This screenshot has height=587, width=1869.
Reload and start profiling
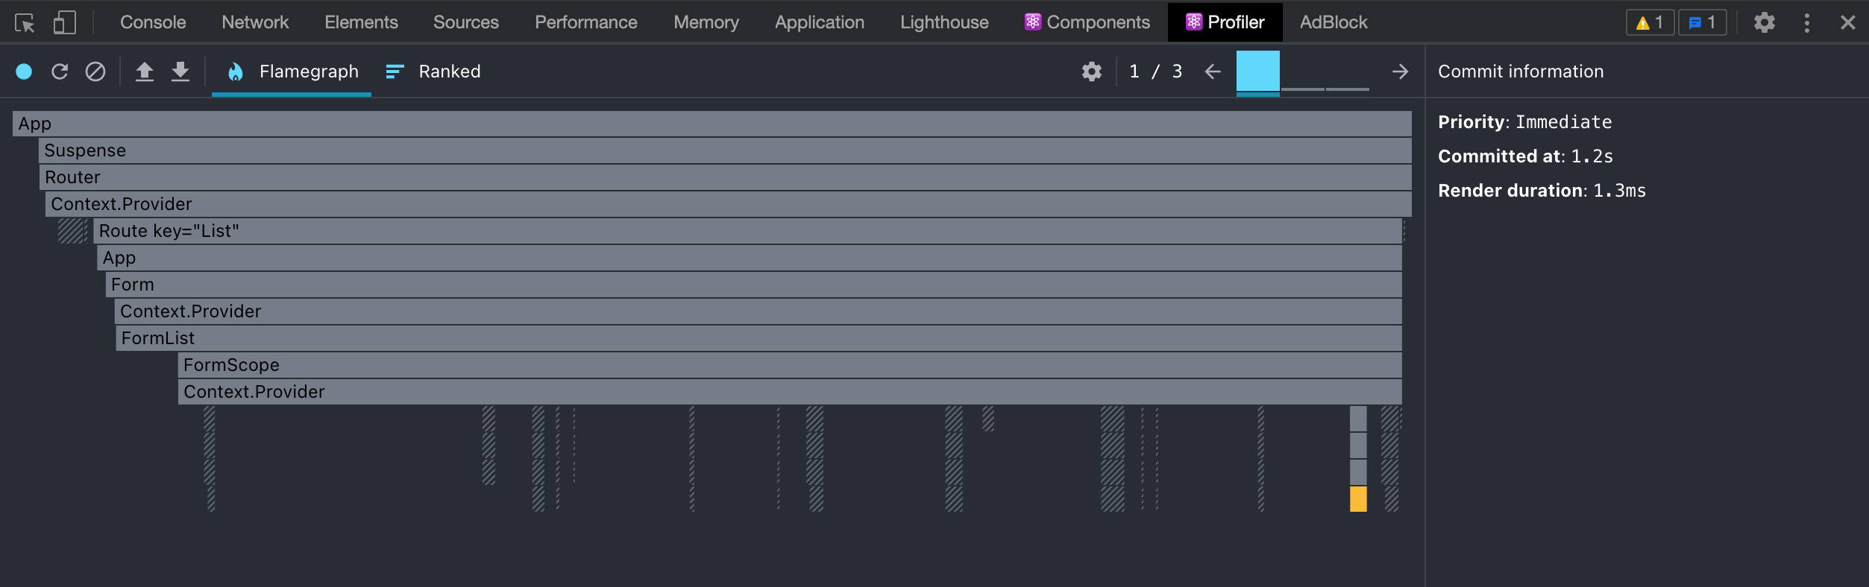pyautogui.click(x=60, y=72)
